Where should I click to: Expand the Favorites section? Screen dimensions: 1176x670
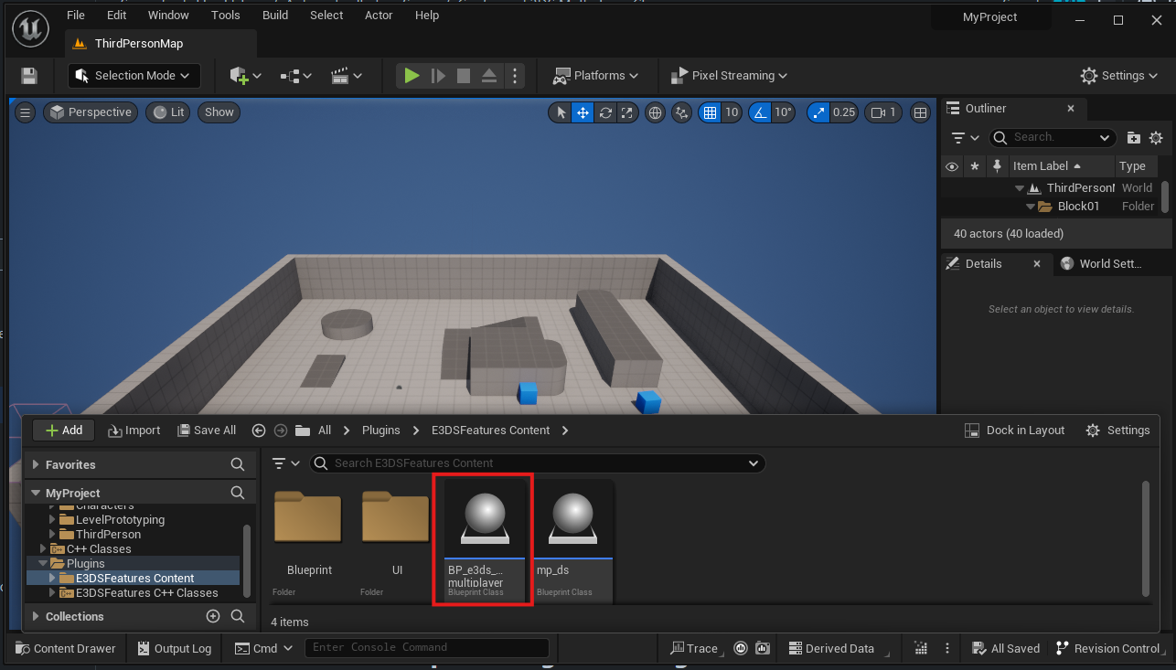37,464
